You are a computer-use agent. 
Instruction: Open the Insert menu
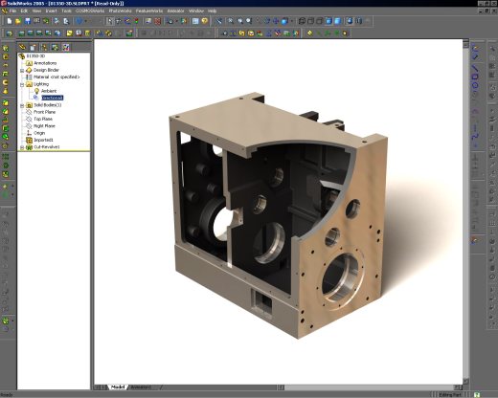pos(51,11)
